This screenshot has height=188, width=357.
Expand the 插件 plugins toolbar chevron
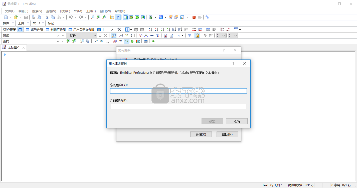[x=13, y=23]
